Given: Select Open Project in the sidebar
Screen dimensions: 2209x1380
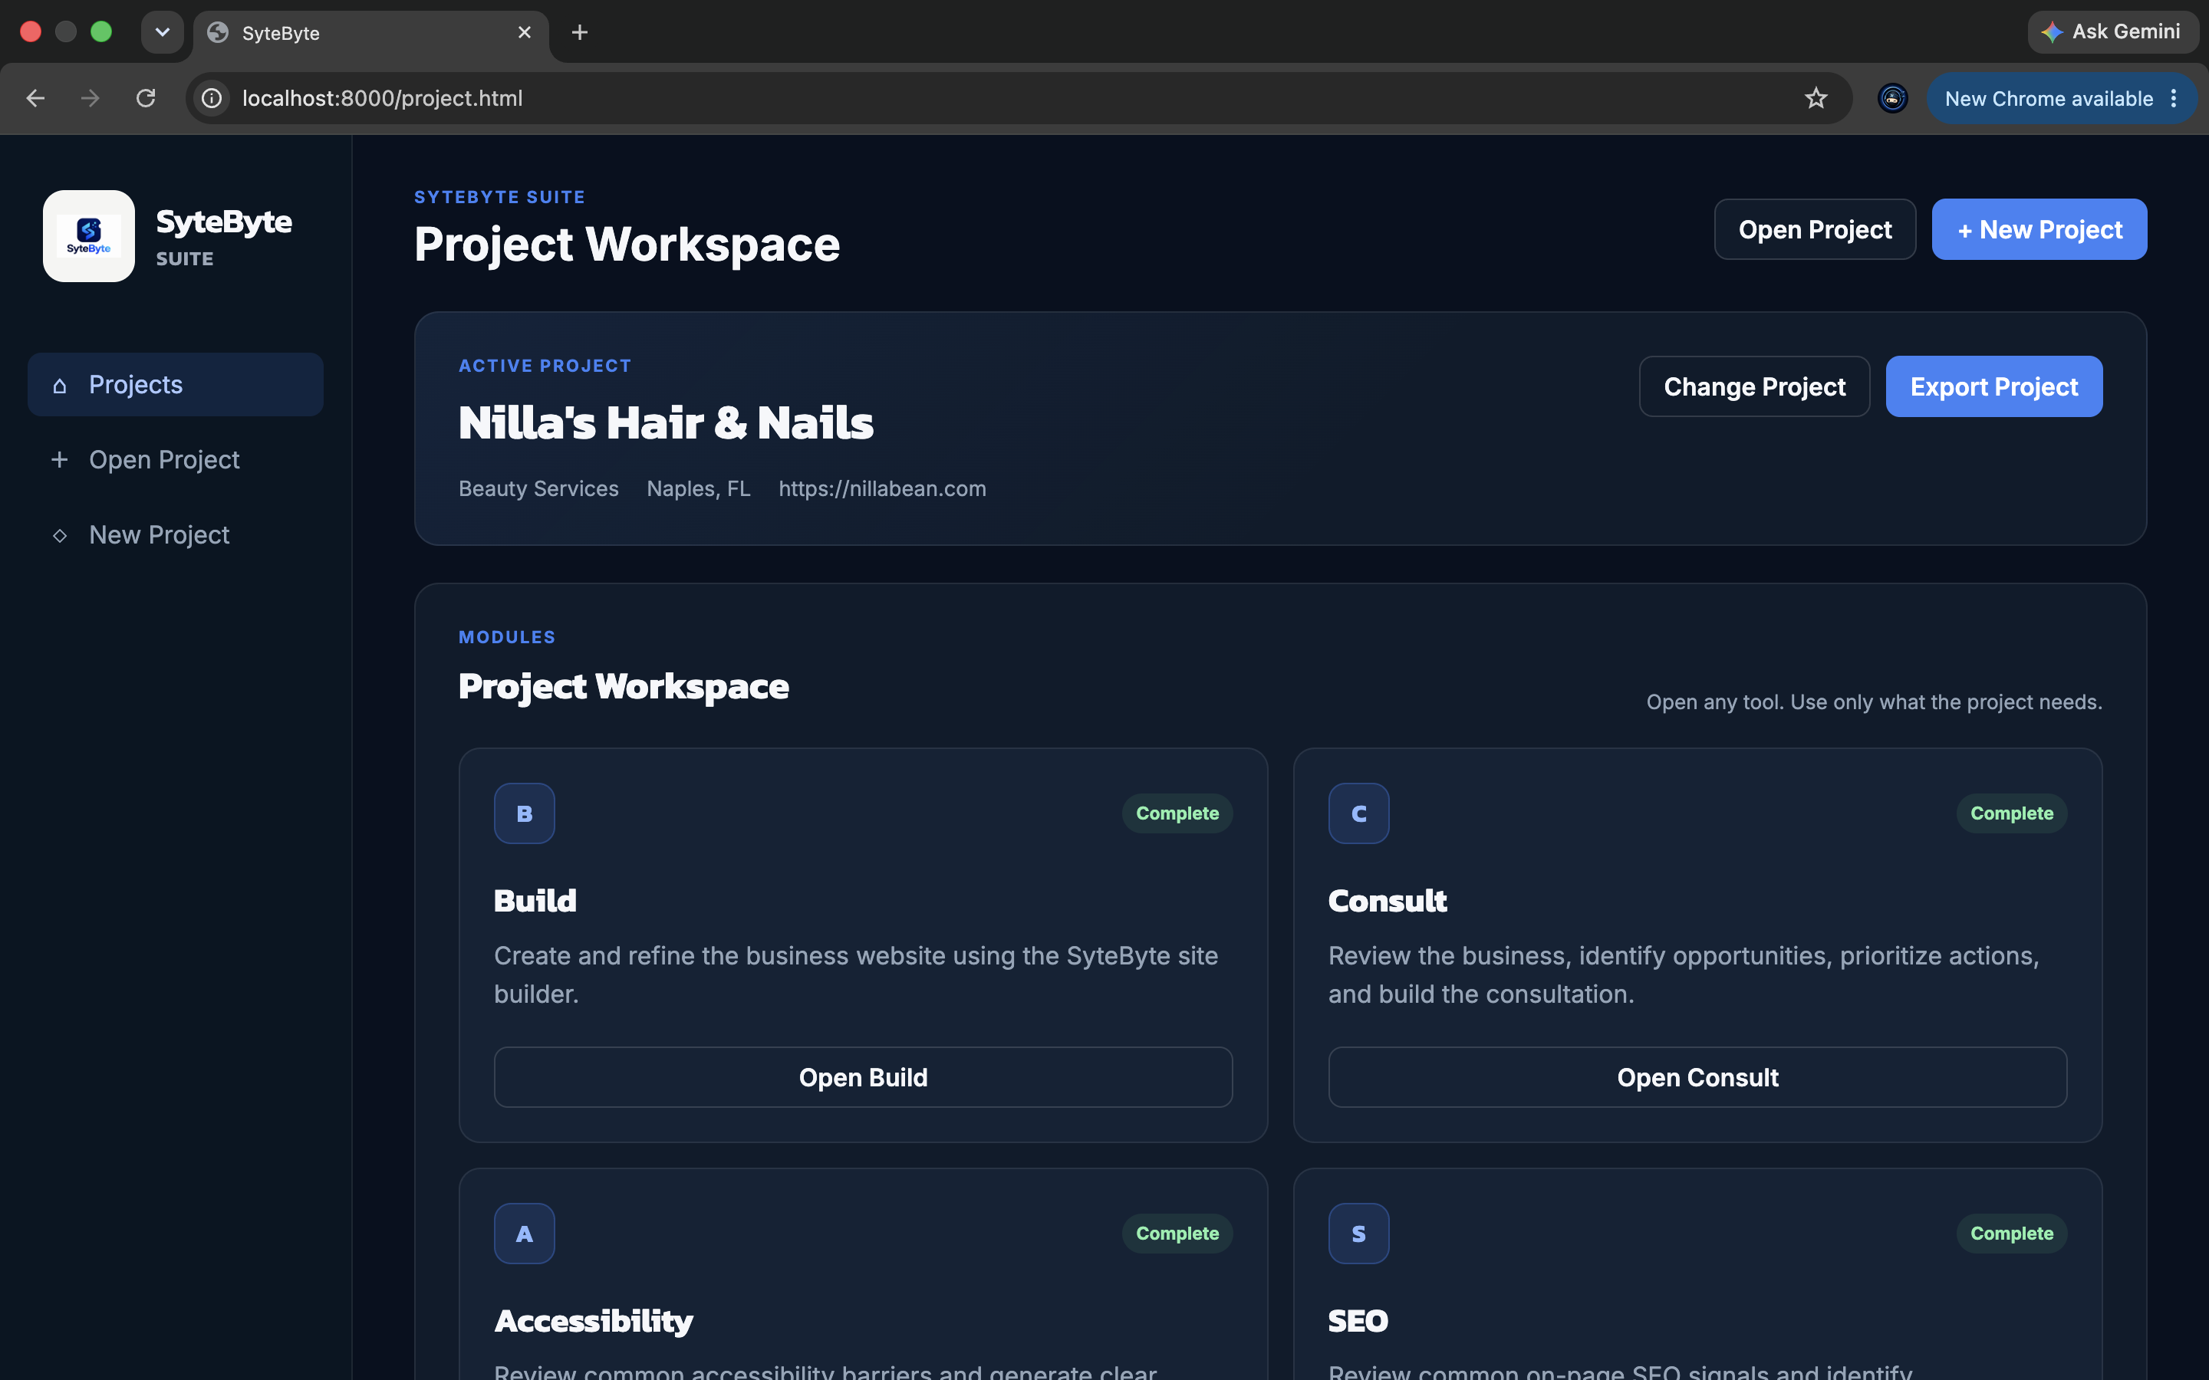Looking at the screenshot, I should point(175,460).
